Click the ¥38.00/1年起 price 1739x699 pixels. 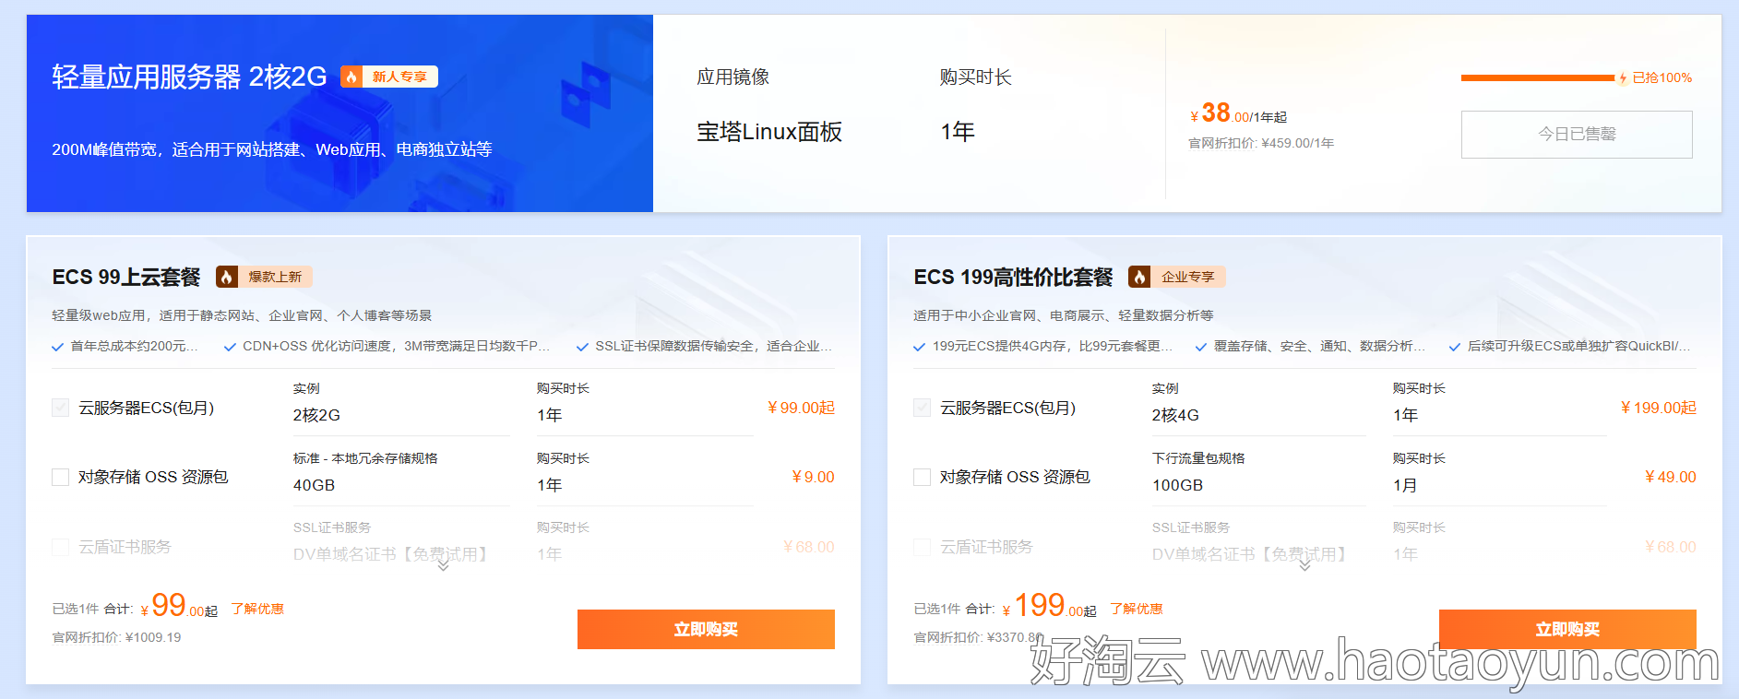[x=1238, y=113]
